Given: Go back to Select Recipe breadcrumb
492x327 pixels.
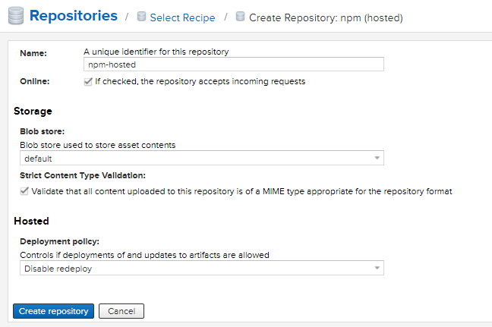Looking at the screenshot, I should (182, 17).
